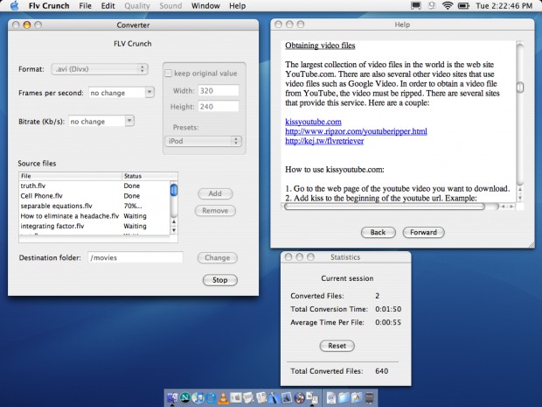
Task: Open the Edit menu
Action: pos(108,5)
